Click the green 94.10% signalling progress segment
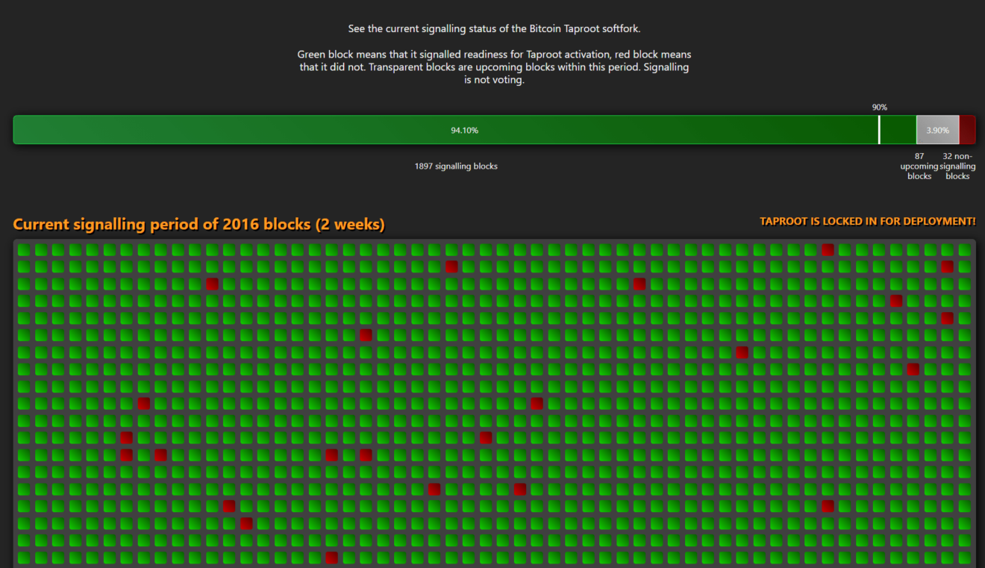The image size is (985, 568). (465, 130)
